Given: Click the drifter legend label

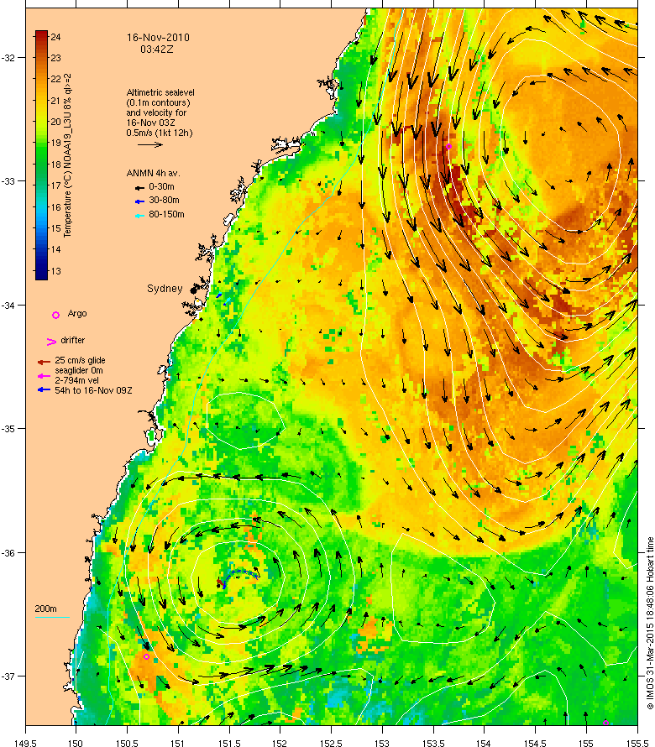Looking at the screenshot, I should (x=72, y=340).
